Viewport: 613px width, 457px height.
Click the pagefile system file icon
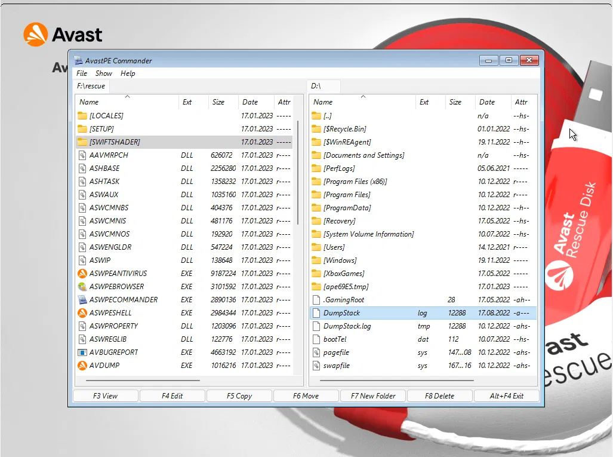pyautogui.click(x=316, y=352)
